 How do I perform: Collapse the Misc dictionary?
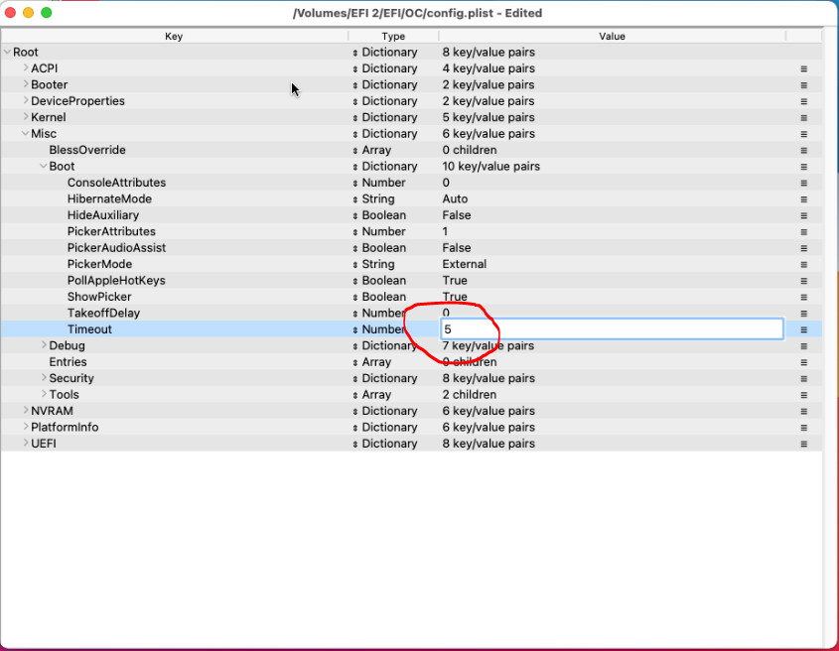[x=25, y=133]
